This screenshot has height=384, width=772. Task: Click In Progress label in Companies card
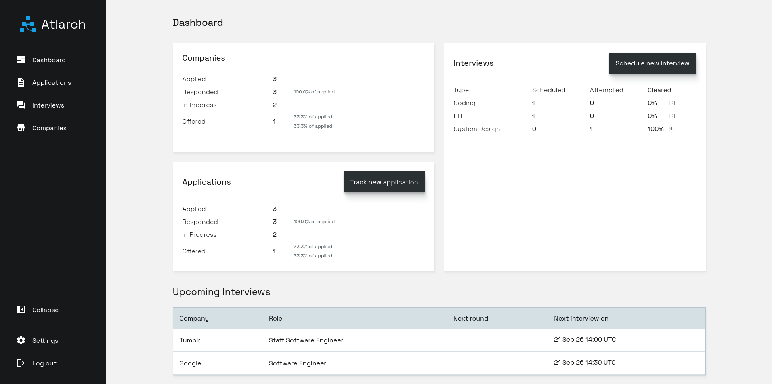point(199,105)
